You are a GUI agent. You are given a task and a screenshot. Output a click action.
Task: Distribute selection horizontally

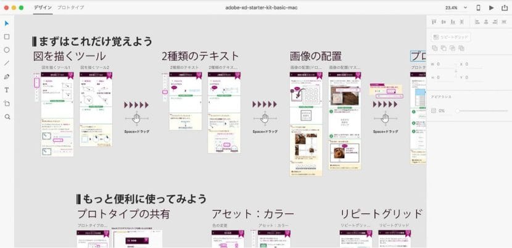[x=505, y=22]
